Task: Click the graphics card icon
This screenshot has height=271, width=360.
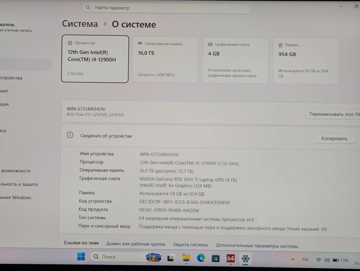Action: [x=210, y=44]
